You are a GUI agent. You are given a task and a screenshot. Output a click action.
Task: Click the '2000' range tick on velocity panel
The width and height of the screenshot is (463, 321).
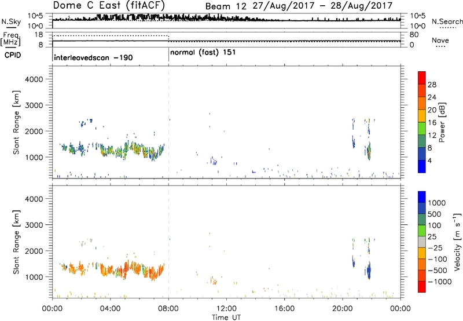pos(34,251)
